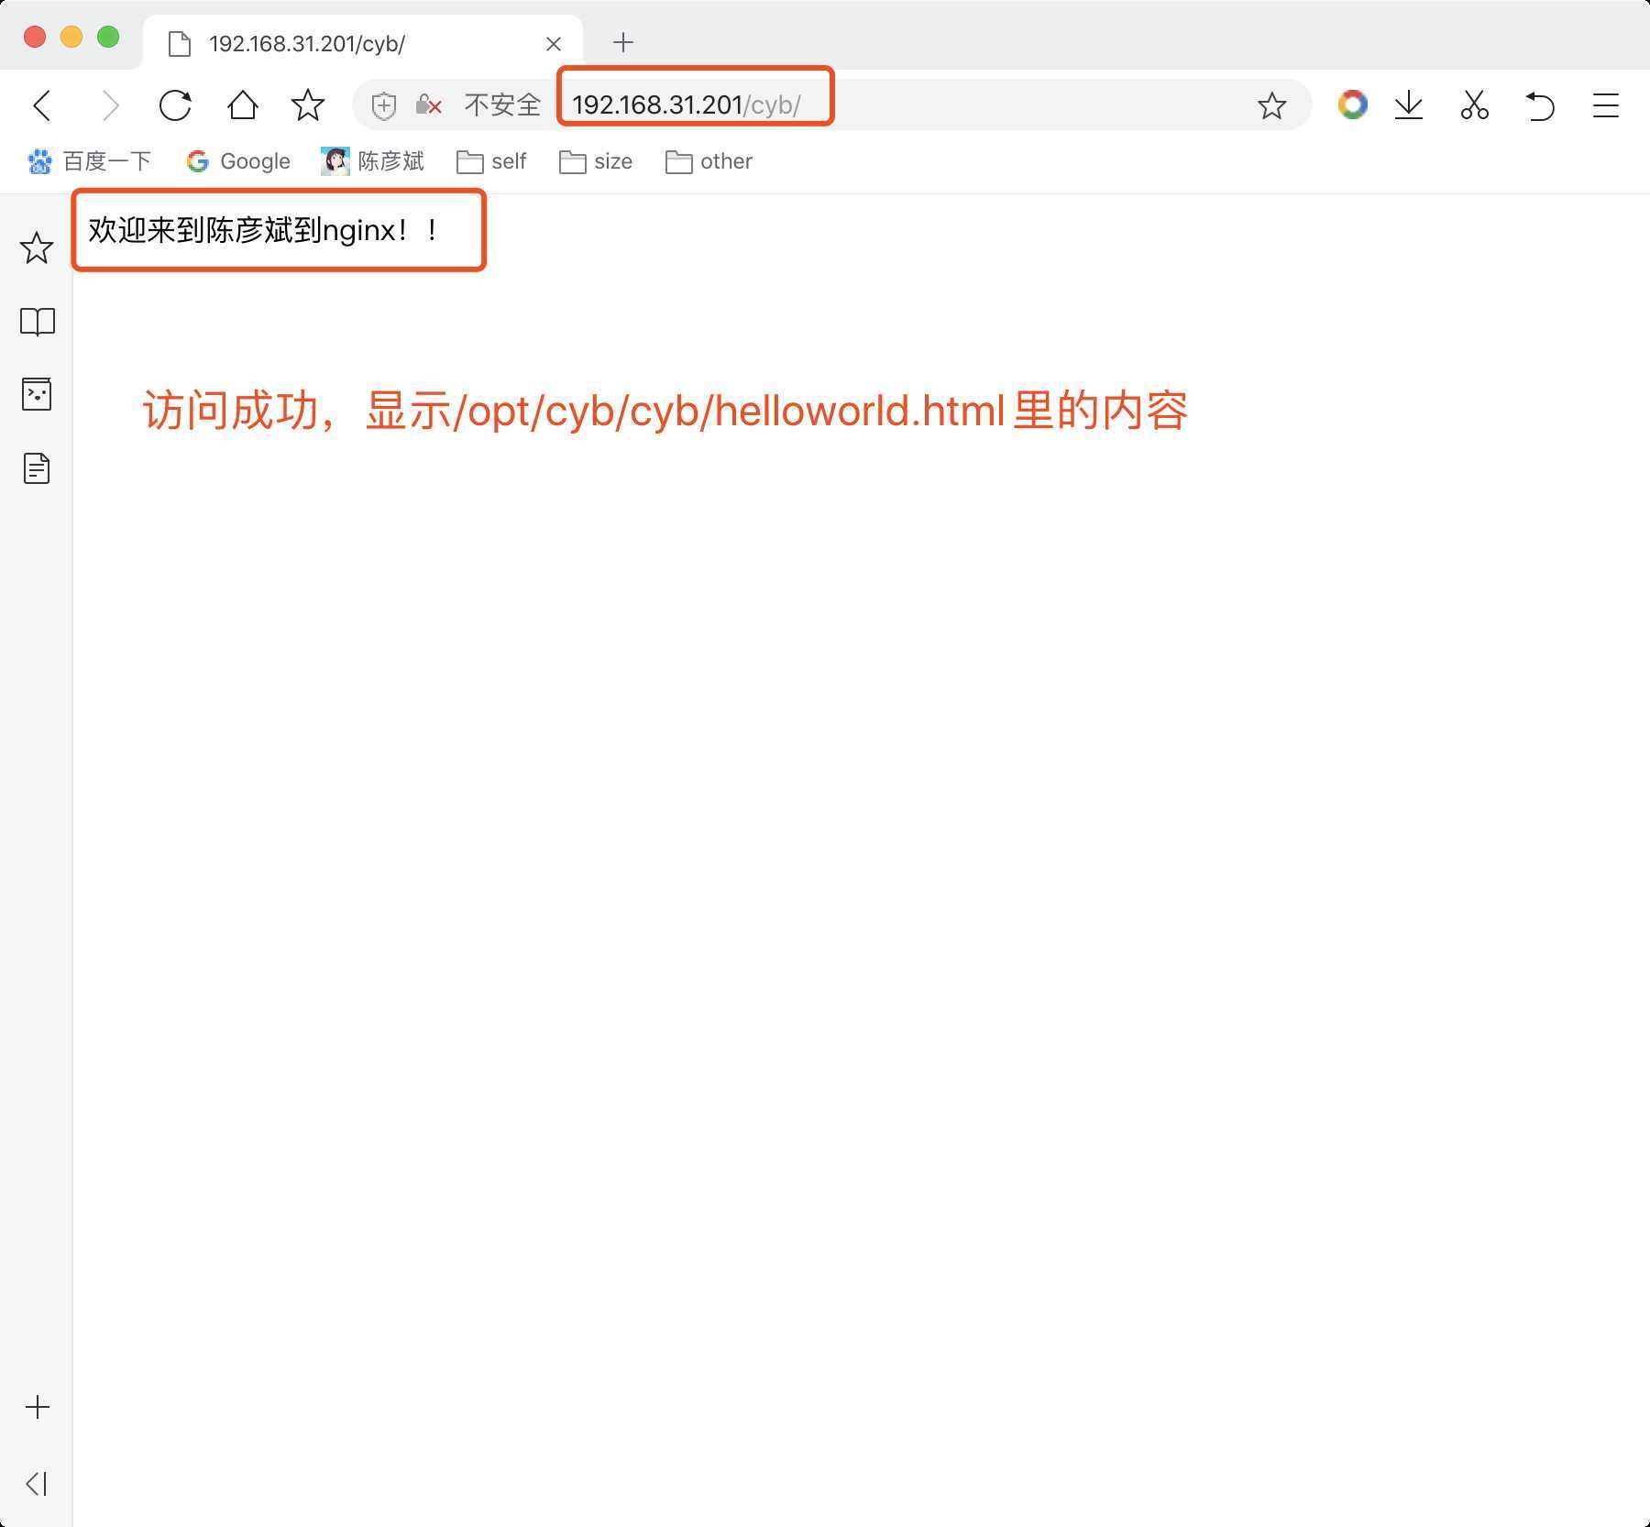Expand the size bookmarks folder

click(x=596, y=161)
